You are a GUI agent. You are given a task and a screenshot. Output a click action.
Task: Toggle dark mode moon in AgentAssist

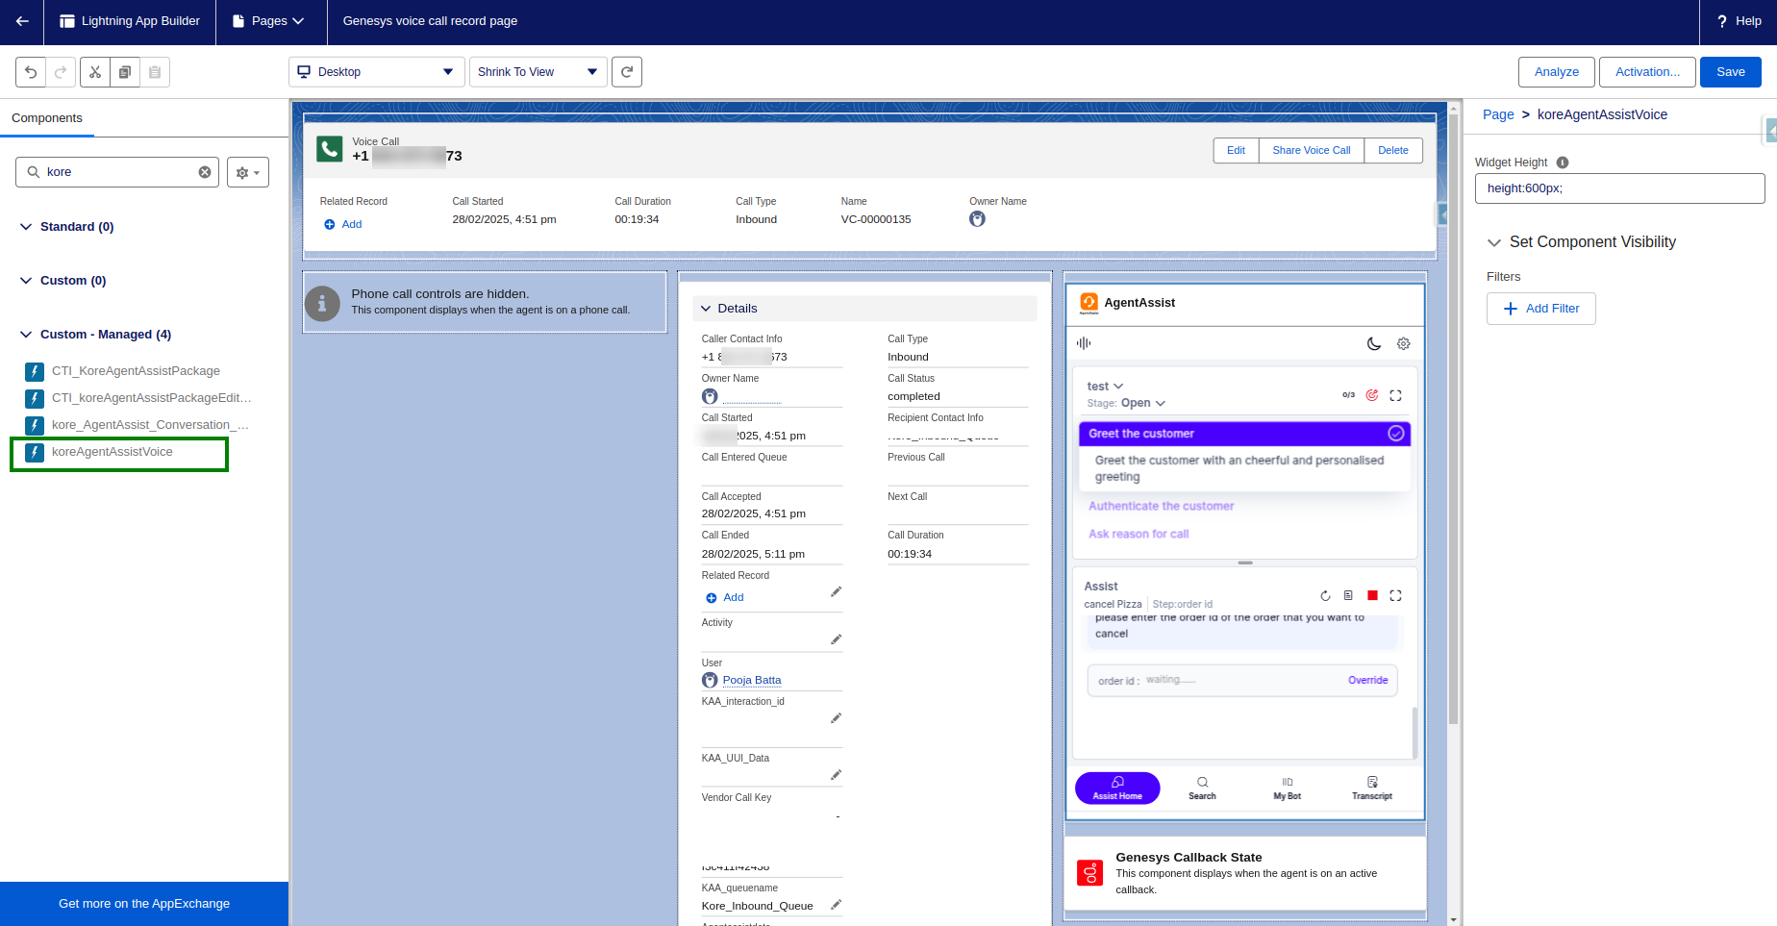pyautogui.click(x=1374, y=343)
